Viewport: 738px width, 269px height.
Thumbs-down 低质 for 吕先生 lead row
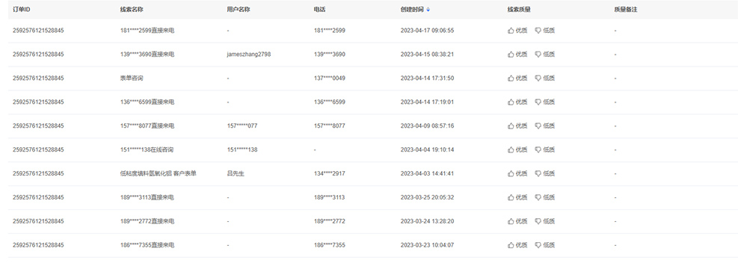coord(545,173)
